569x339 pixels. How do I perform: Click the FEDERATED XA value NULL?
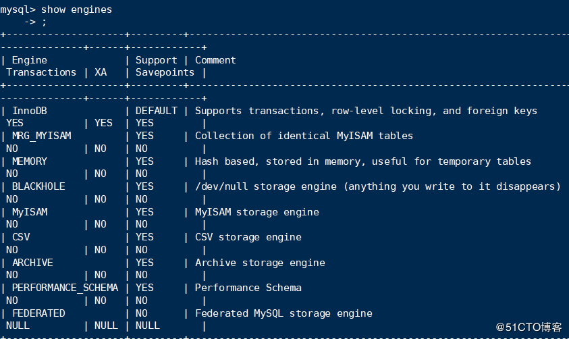(107, 325)
